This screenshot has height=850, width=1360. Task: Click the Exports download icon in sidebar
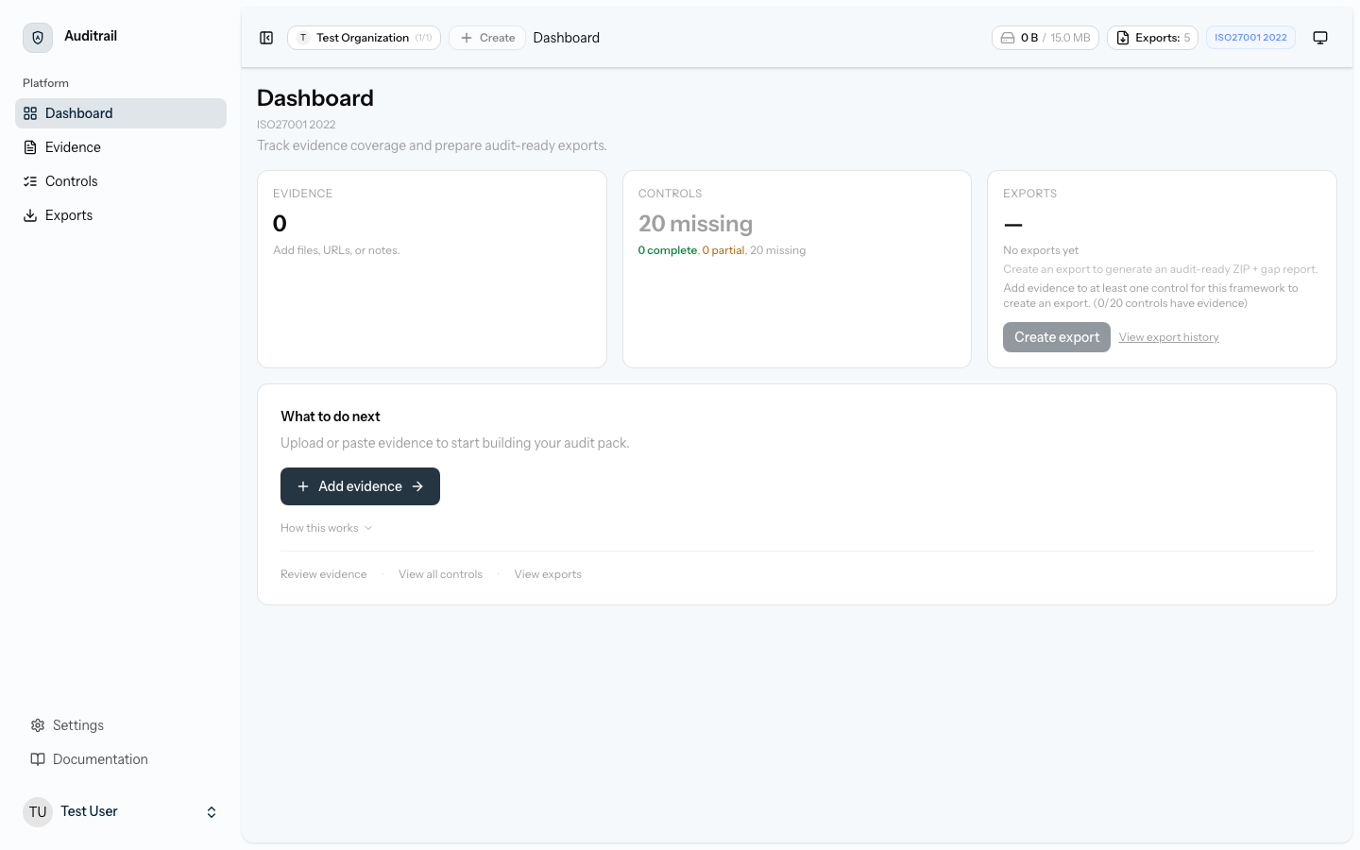coord(31,214)
